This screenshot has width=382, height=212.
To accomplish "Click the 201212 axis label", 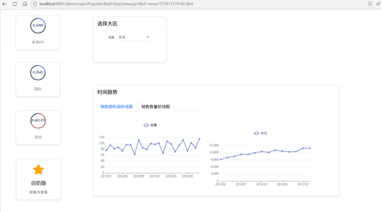I will click(262, 184).
